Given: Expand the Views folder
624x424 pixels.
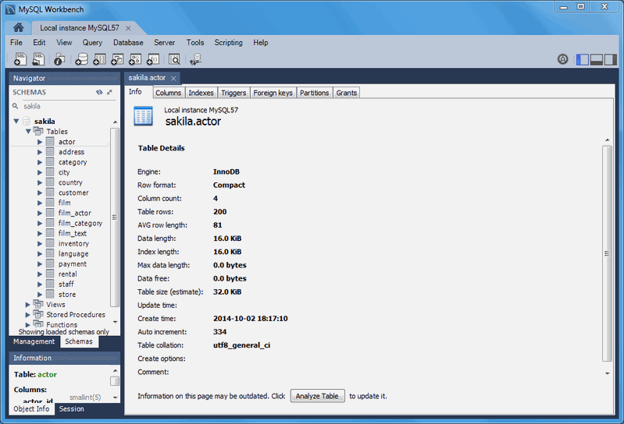Looking at the screenshot, I should (28, 305).
